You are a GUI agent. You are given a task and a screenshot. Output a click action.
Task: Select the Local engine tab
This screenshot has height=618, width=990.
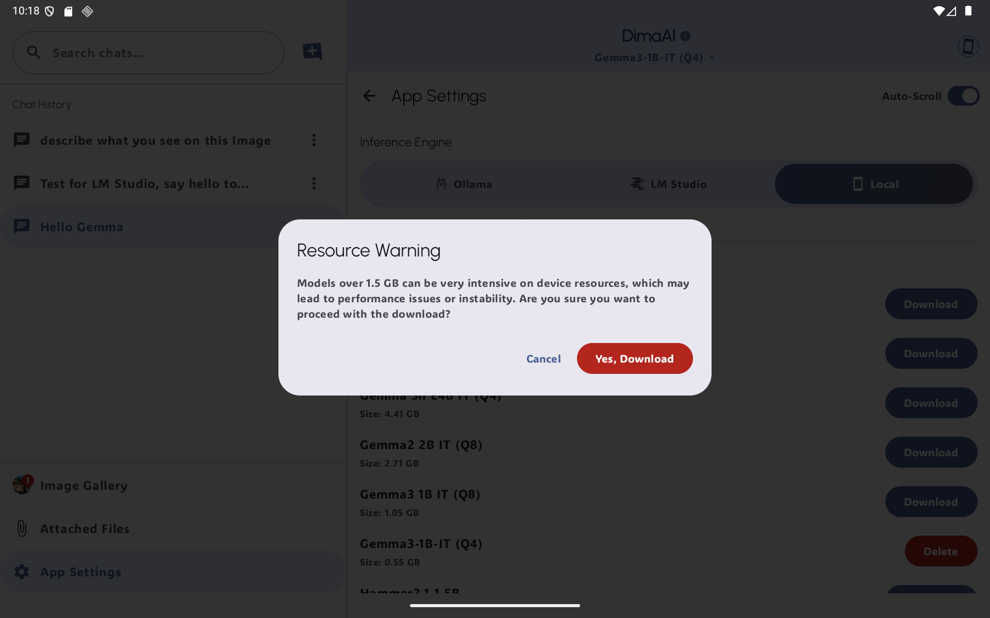point(874,184)
